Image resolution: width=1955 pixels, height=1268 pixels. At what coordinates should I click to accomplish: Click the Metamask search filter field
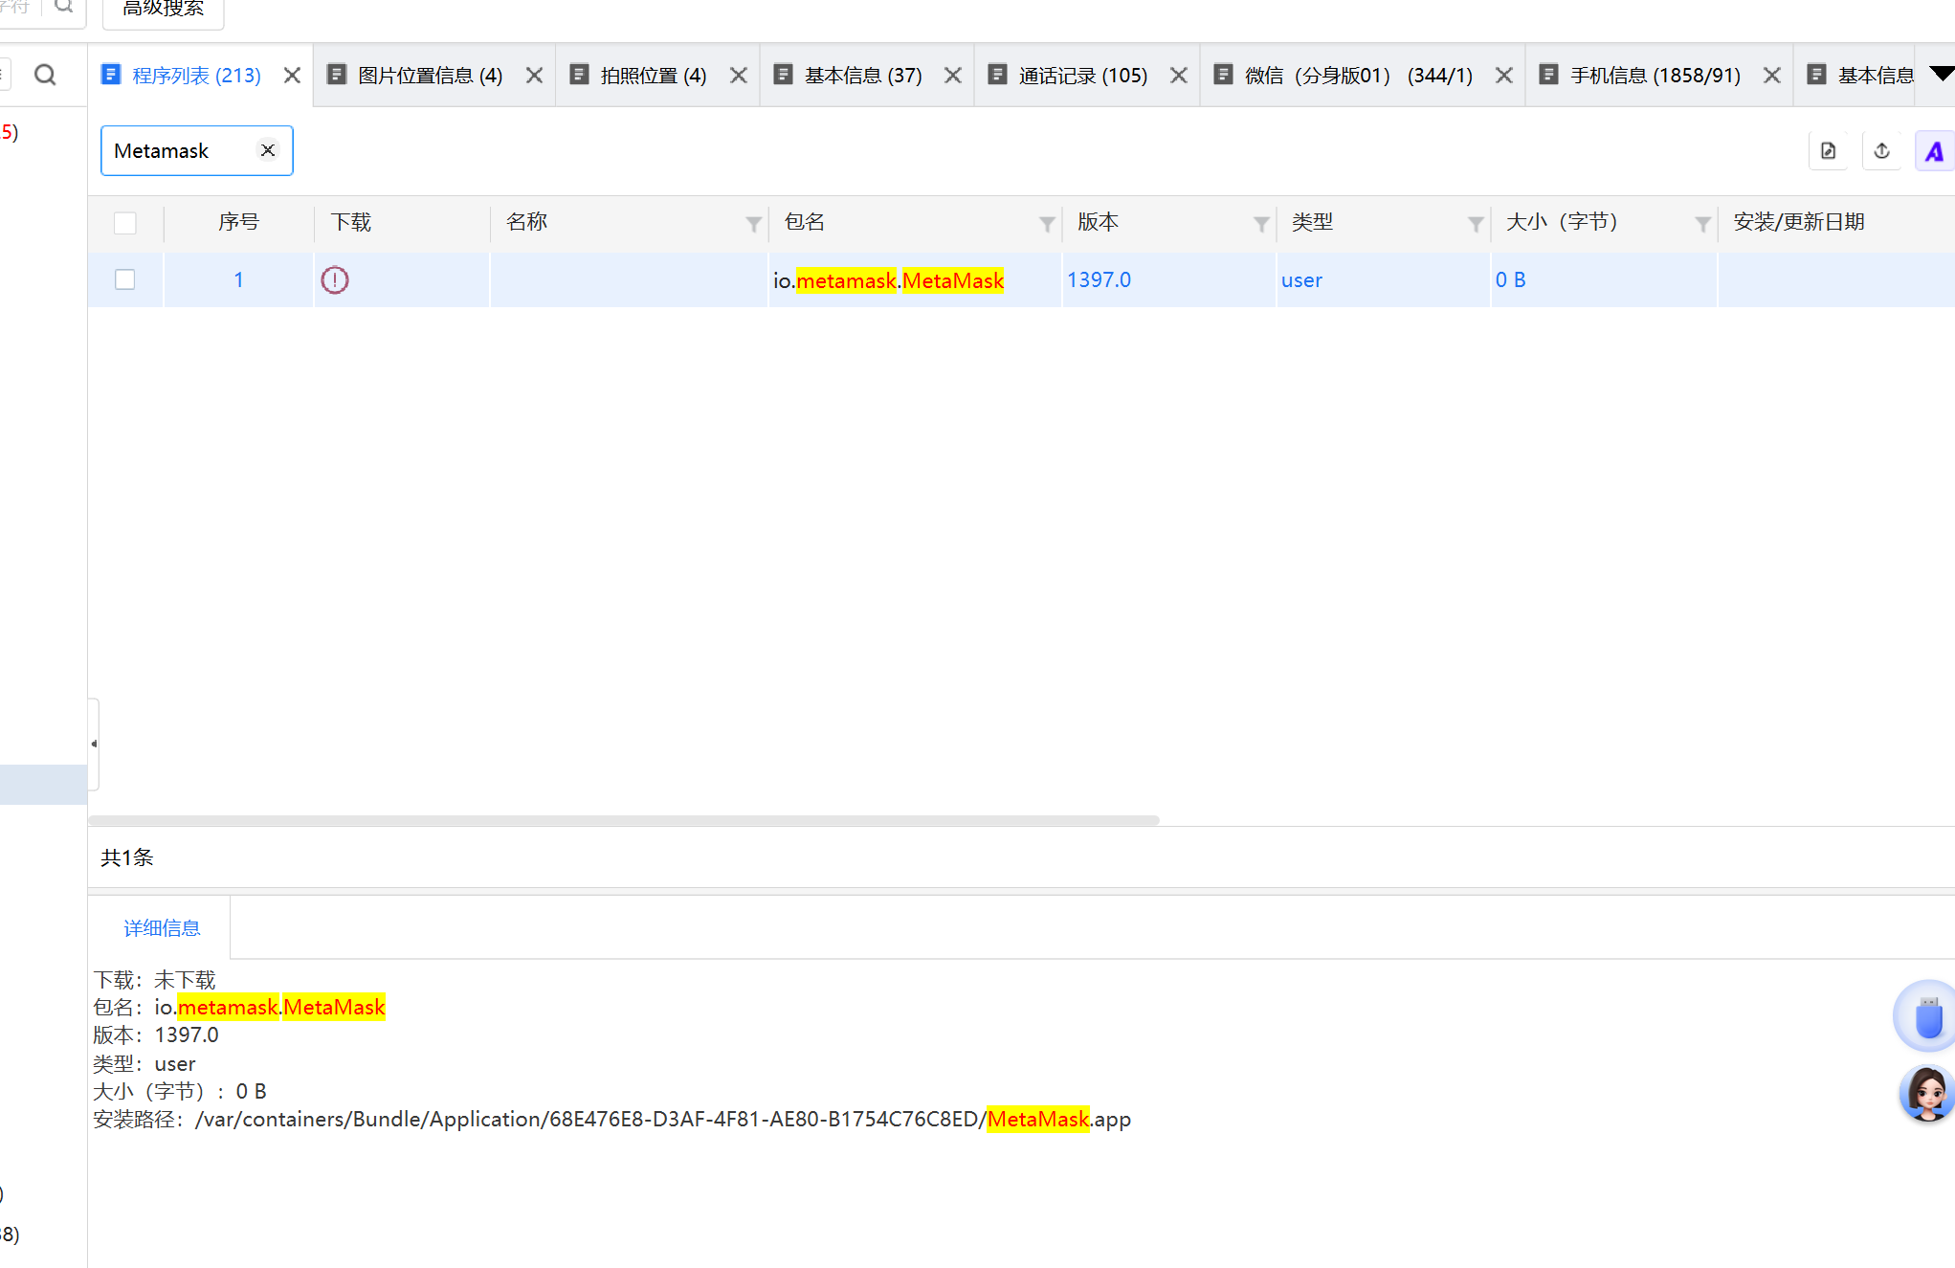point(196,150)
